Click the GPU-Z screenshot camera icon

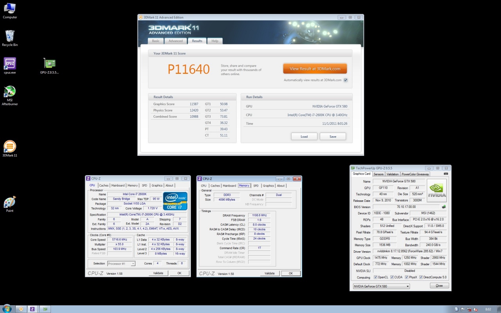point(446,174)
